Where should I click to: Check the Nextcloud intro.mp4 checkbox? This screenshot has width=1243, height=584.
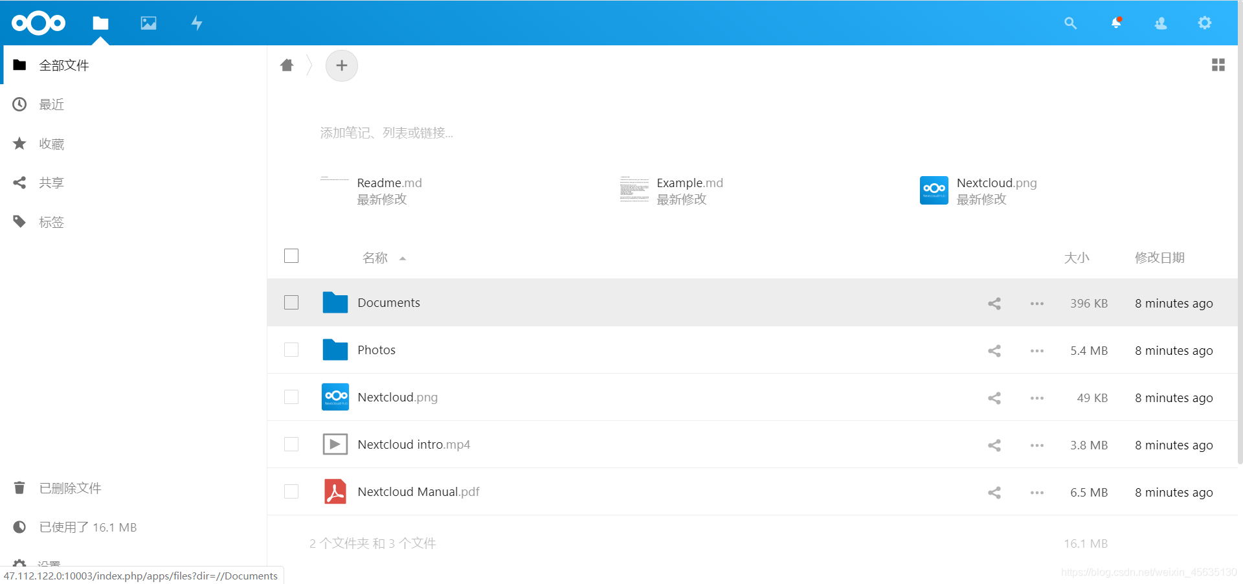291,444
